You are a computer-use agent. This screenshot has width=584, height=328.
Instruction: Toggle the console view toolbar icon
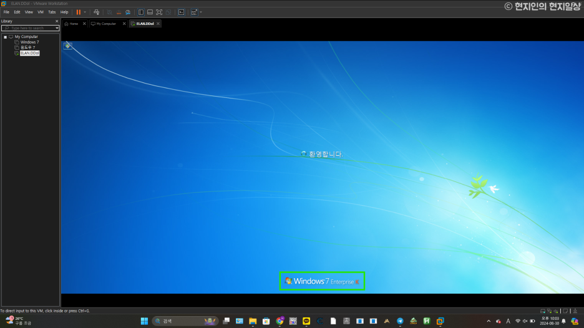(x=182, y=12)
